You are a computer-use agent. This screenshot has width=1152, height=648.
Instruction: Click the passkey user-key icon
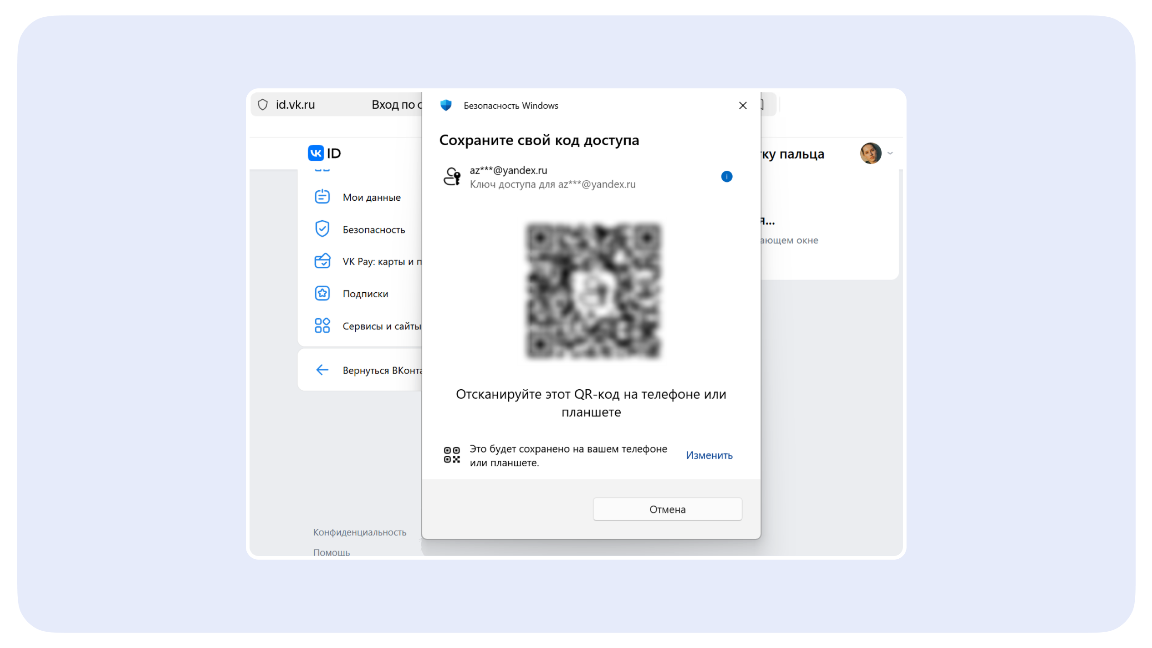pos(452,176)
